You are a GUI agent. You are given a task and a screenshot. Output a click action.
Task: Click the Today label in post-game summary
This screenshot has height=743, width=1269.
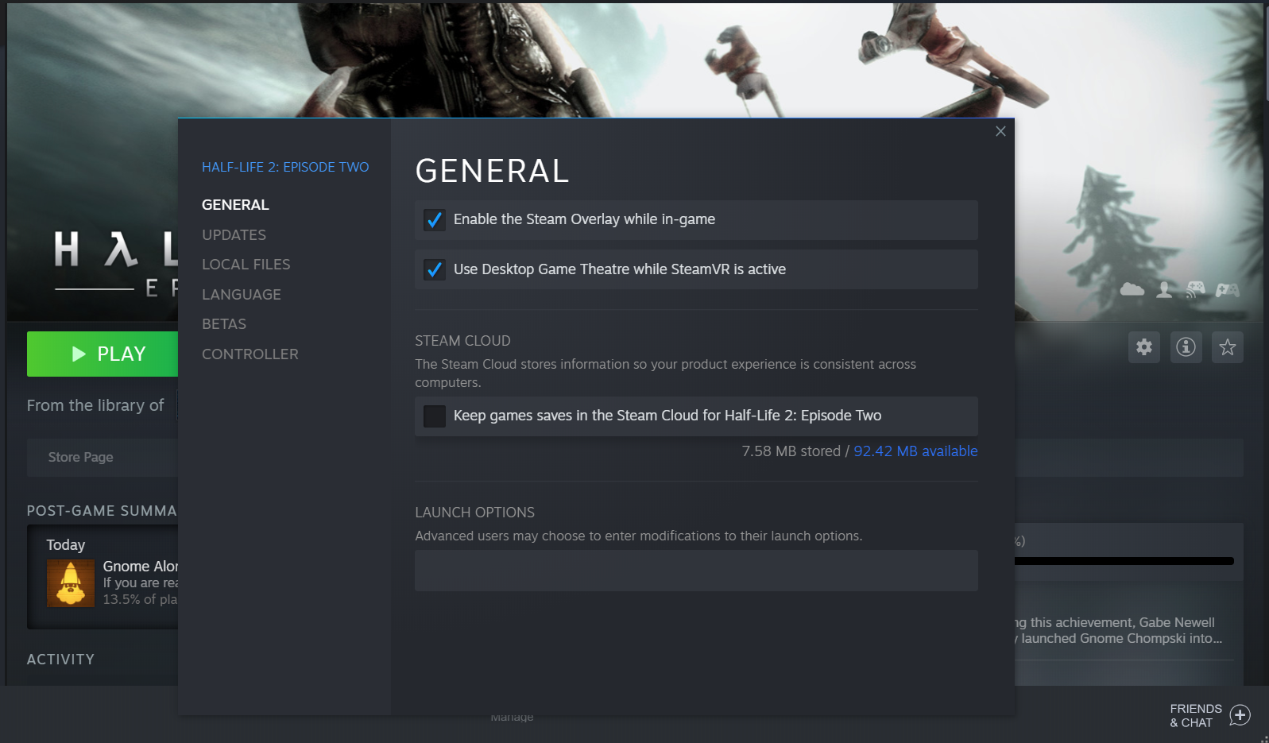65,545
